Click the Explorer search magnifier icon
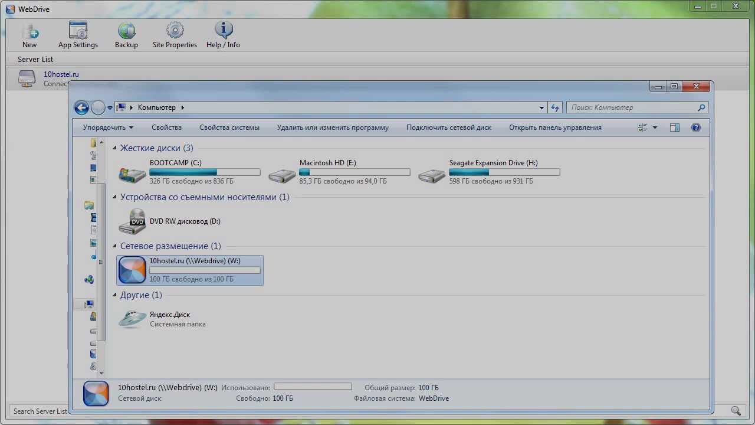This screenshot has height=425, width=755. click(701, 107)
